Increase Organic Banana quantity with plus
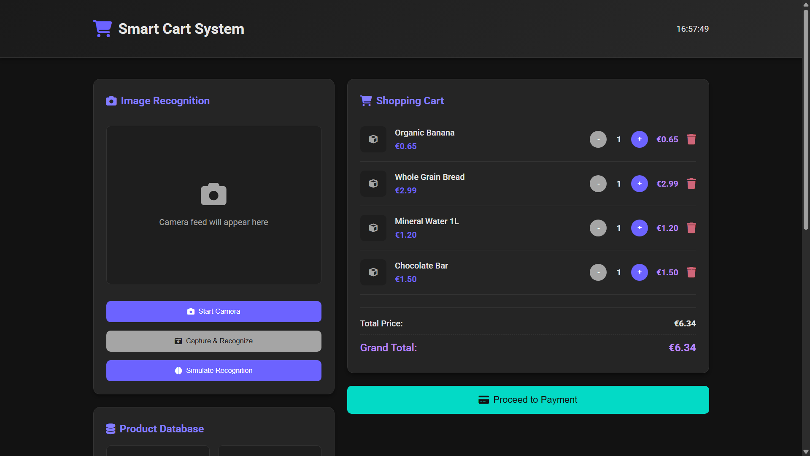This screenshot has height=456, width=810. [640, 139]
